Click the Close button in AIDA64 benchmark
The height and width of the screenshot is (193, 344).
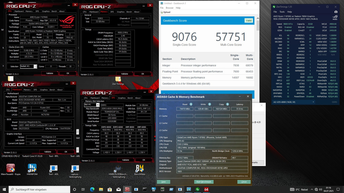[x=244, y=182]
